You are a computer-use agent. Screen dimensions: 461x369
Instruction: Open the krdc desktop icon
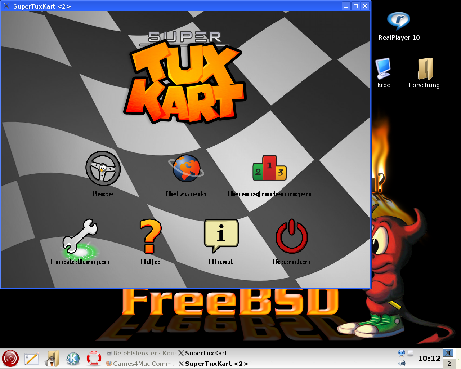(x=383, y=68)
